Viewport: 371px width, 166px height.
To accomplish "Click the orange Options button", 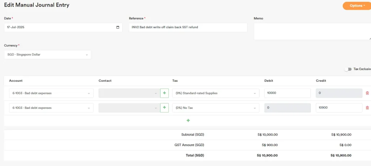I will coord(357,6).
